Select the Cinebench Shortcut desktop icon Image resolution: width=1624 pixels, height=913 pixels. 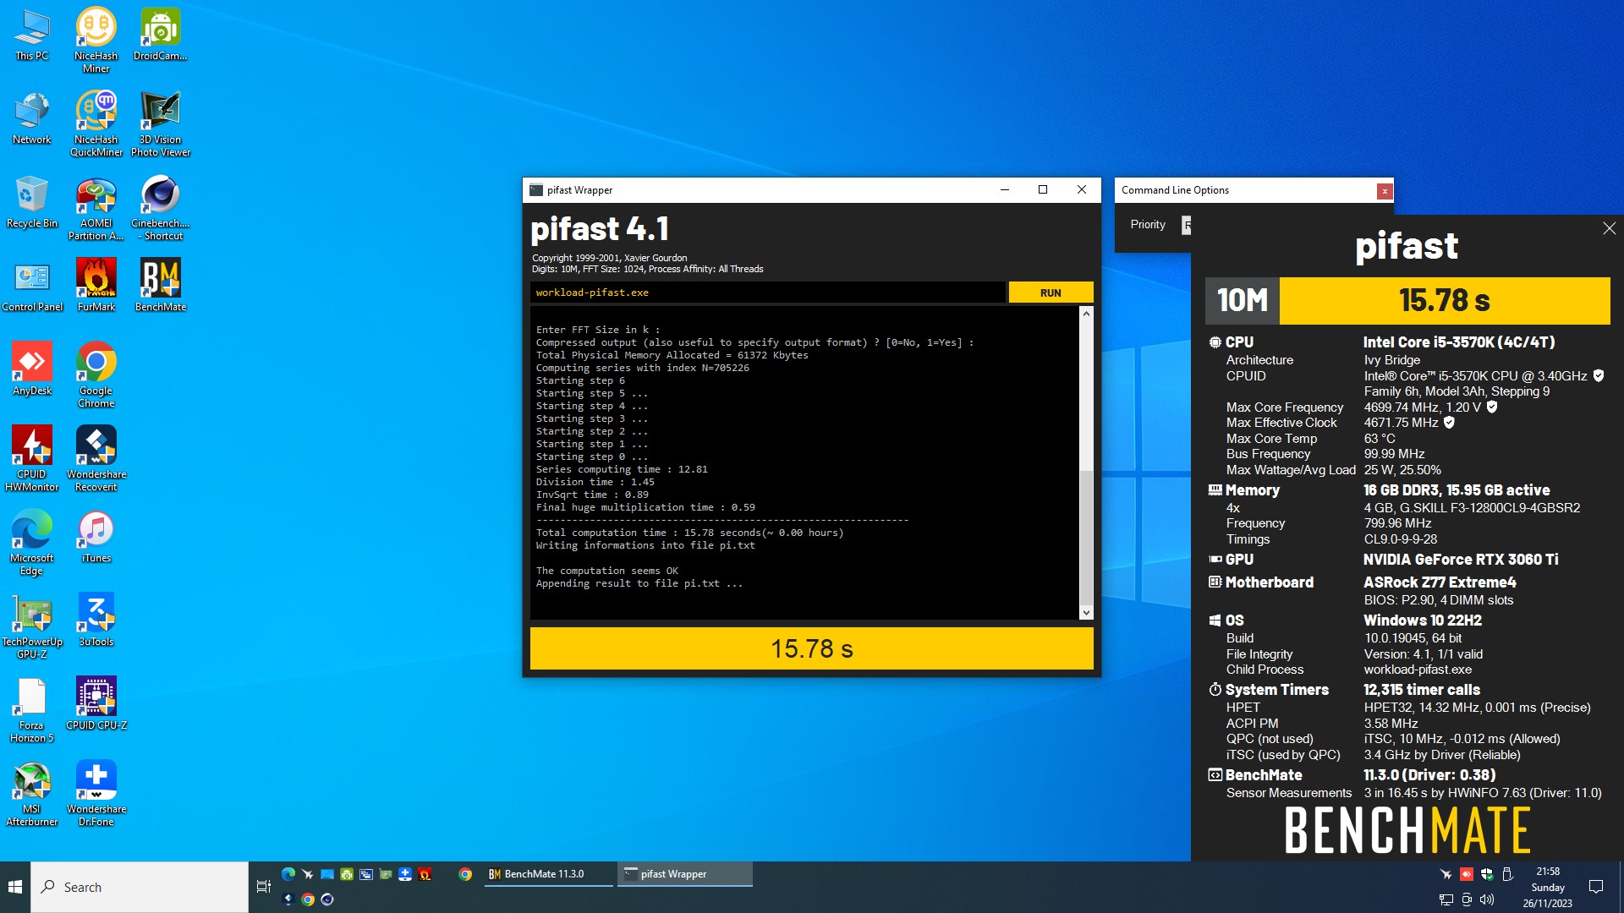click(161, 208)
